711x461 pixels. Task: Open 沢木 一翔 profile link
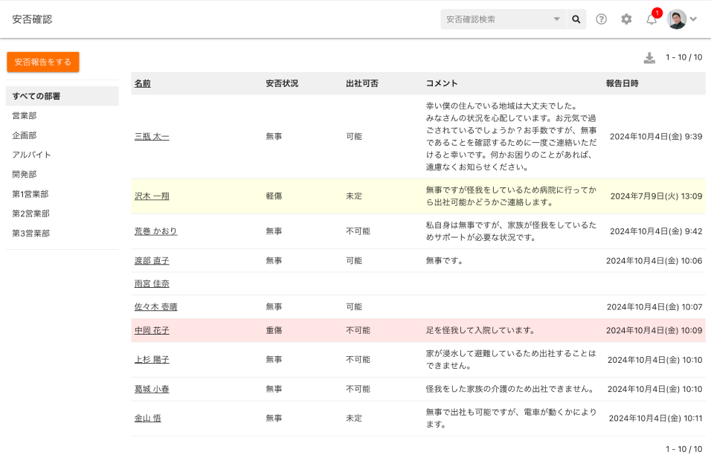(x=152, y=196)
